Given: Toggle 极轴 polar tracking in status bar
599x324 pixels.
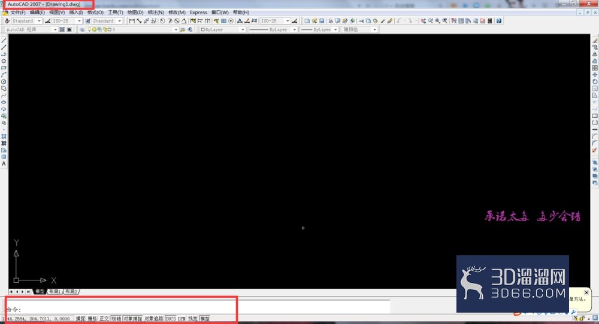Looking at the screenshot, I should [x=116, y=318].
